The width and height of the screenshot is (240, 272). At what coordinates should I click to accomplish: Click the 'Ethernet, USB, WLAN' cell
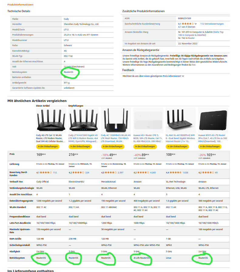tap(176, 188)
